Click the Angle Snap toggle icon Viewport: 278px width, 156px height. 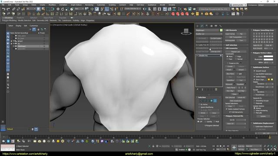pos(107,9)
